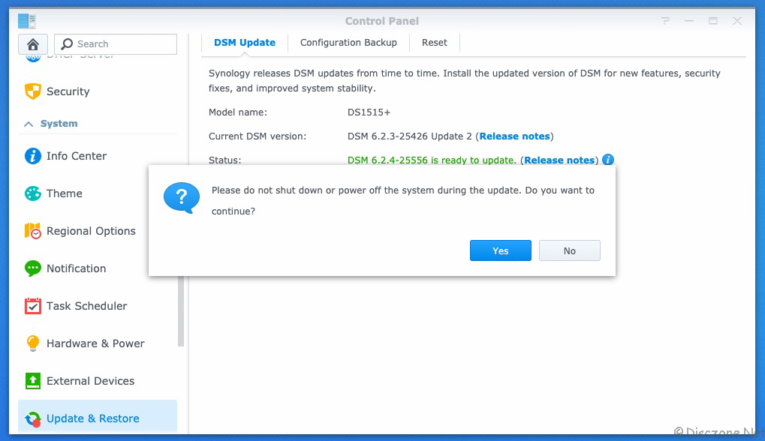Open Release notes for current DSM version

[x=514, y=136]
